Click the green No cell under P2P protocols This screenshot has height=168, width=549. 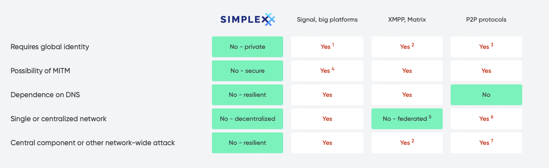486,95
